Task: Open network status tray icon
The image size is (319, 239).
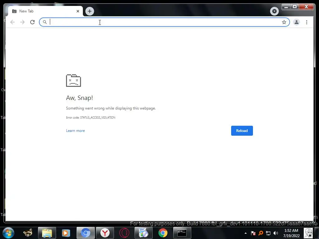Action: pyautogui.click(x=268, y=233)
